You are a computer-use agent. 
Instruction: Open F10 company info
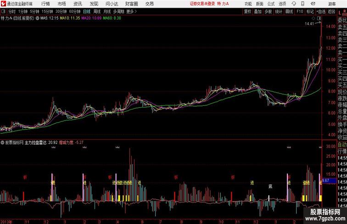[x=300, y=11]
